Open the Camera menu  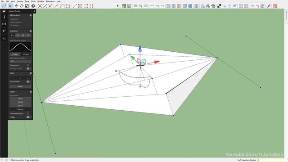click(x=20, y=1)
